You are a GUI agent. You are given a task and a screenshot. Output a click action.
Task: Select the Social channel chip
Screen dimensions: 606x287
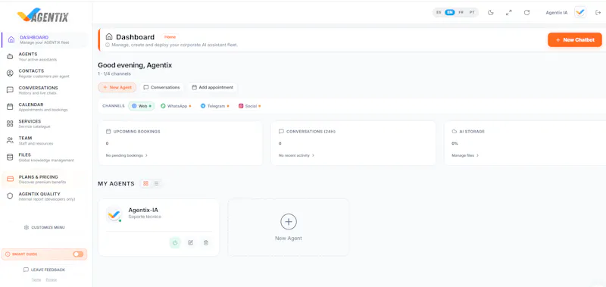click(x=249, y=106)
